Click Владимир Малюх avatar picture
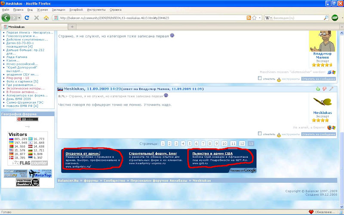The height and width of the screenshot is (215, 344). pyautogui.click(x=322, y=41)
